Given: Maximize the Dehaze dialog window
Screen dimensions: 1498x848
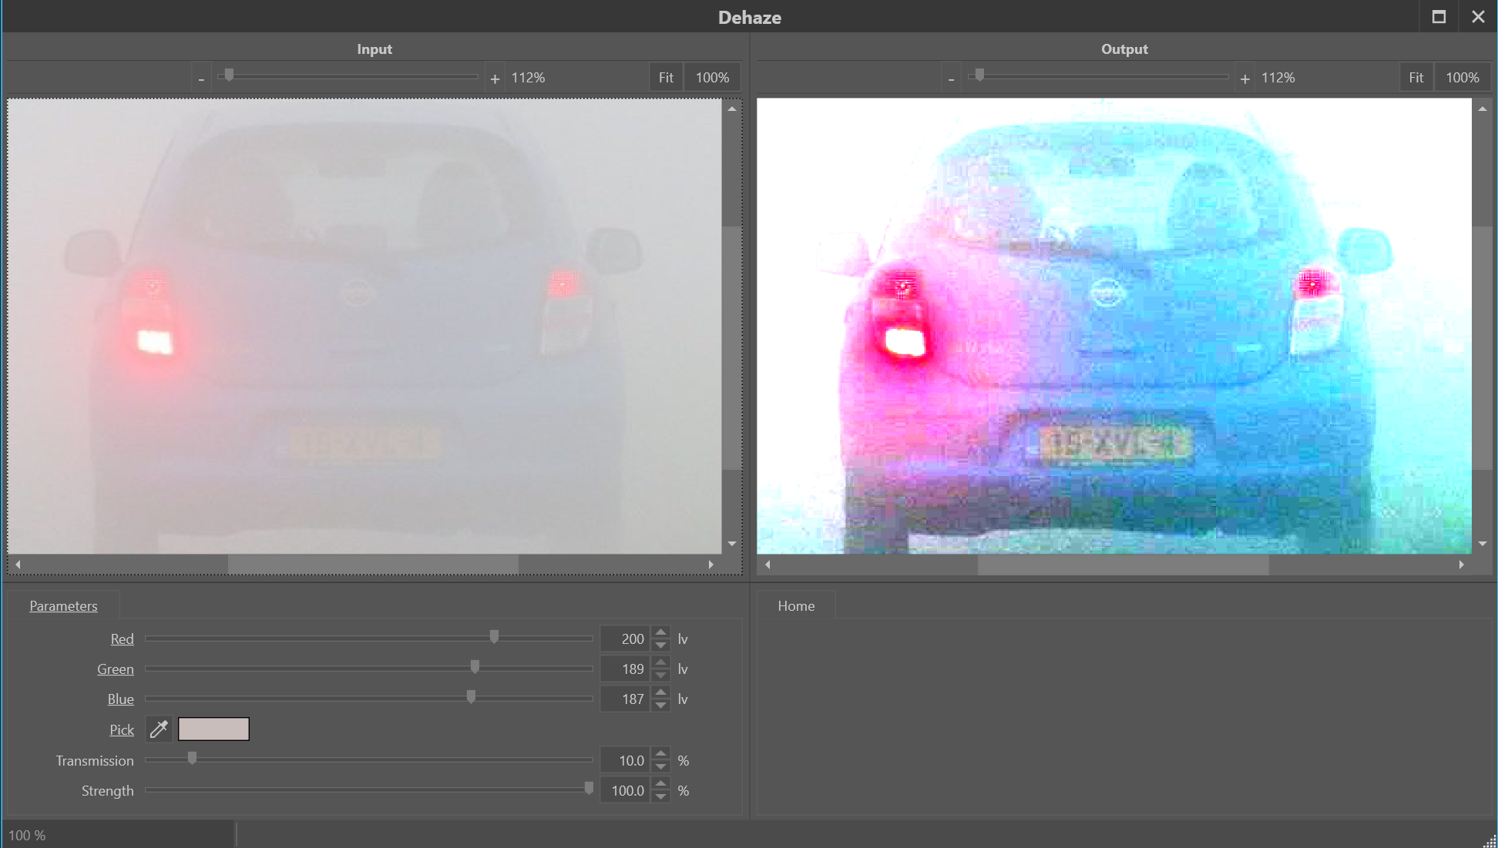Looking at the screenshot, I should coord(1439,16).
